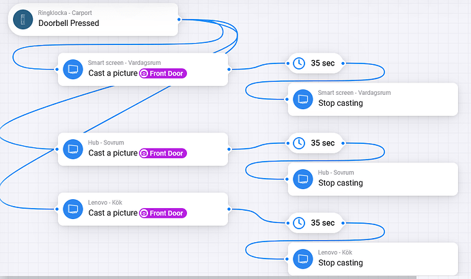
Task: Click the Ringklocka doorbell device icon
Action: pyautogui.click(x=23, y=20)
